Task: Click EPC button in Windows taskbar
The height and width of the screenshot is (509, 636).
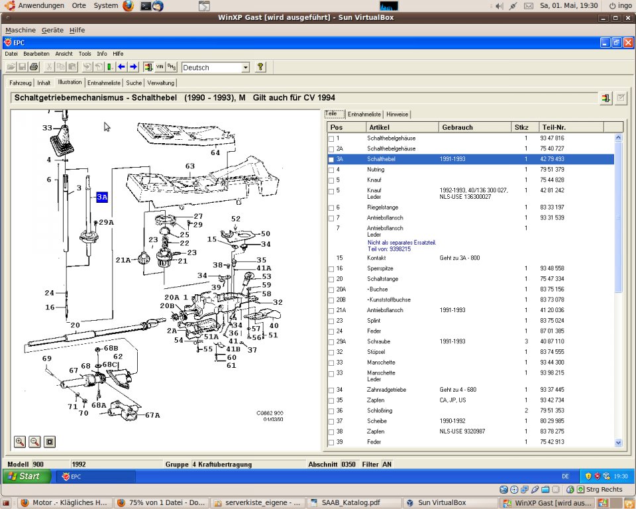Action: (x=95, y=477)
